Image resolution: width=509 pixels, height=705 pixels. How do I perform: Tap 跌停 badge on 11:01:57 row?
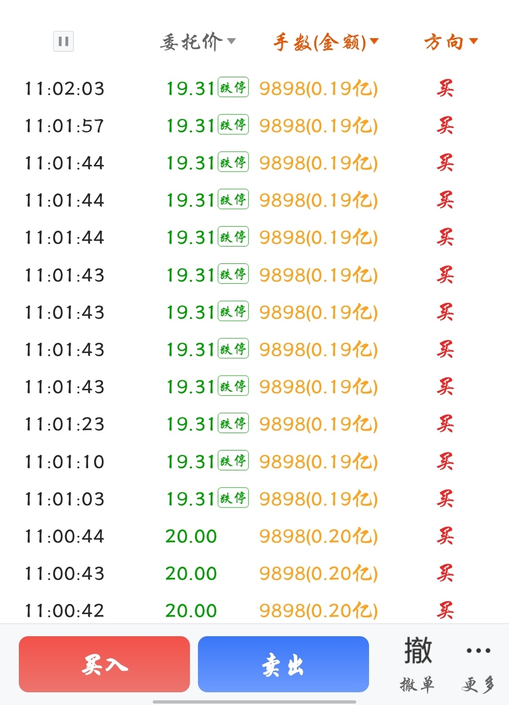click(233, 124)
